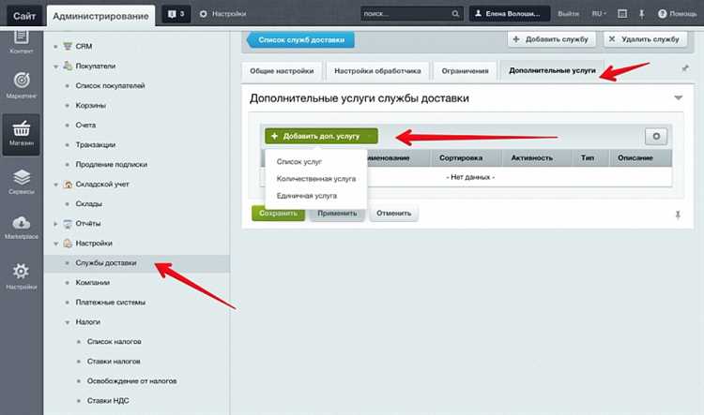This screenshot has height=415, width=704.
Task: Click the panel layout icon in top bar
Action: 622,14
